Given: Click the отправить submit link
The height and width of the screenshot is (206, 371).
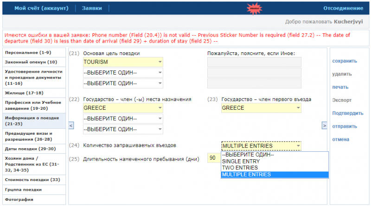Looking at the screenshot, I should (345, 126).
